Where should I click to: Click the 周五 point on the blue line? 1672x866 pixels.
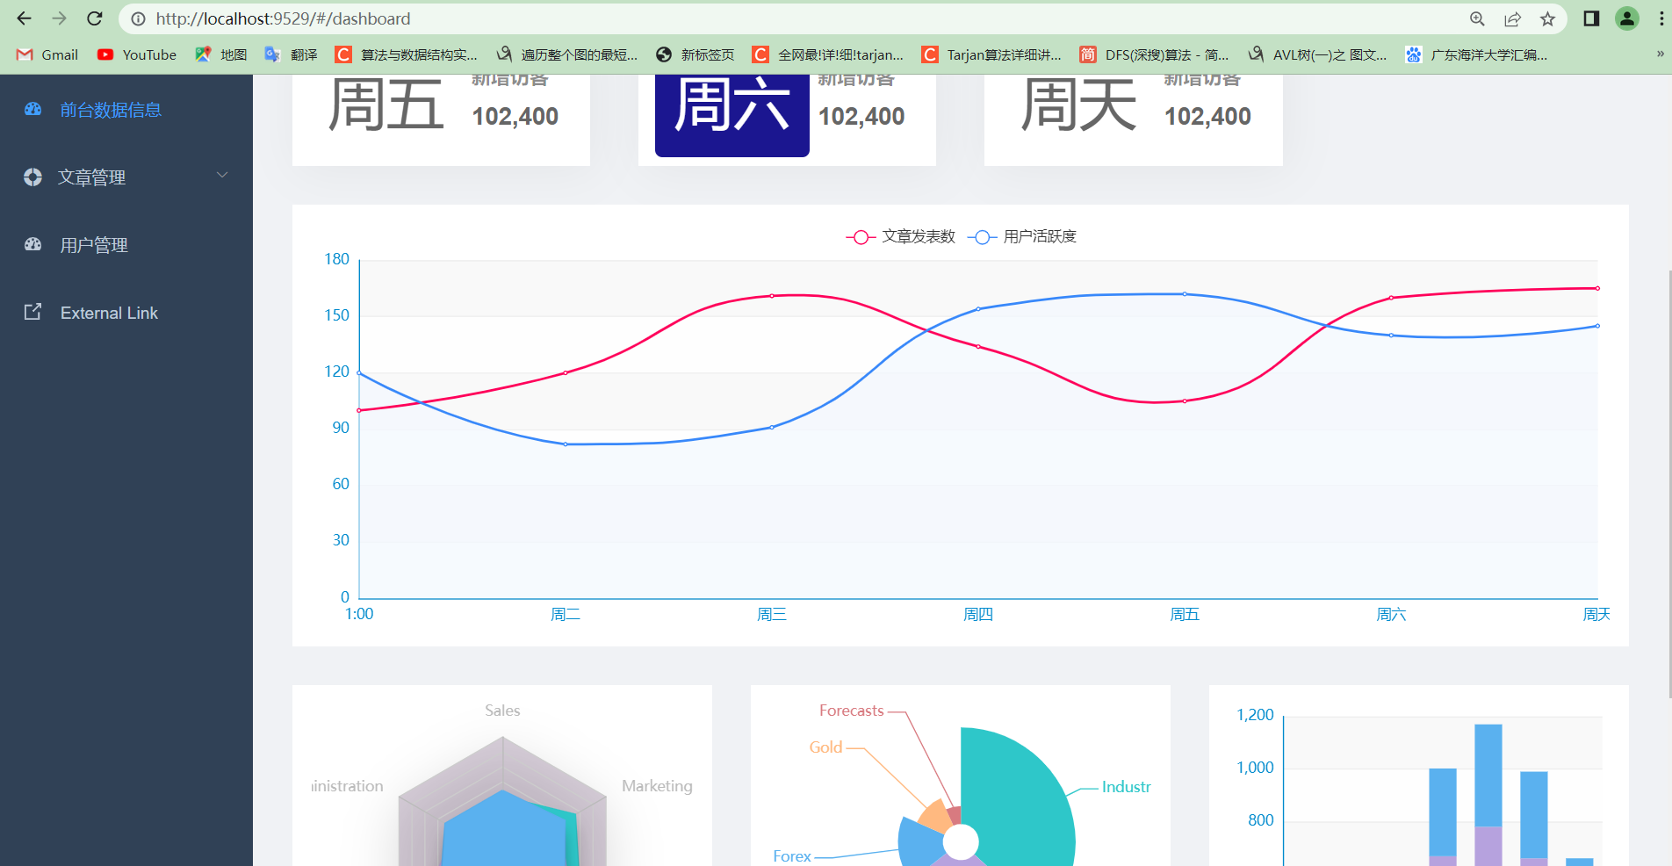[x=1185, y=294]
